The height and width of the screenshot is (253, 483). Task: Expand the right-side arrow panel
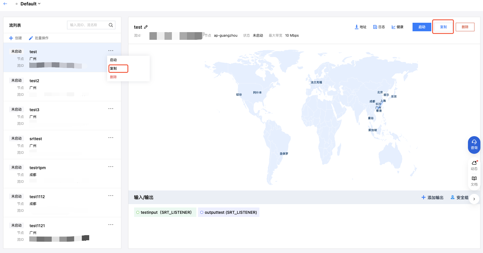tap(474, 199)
